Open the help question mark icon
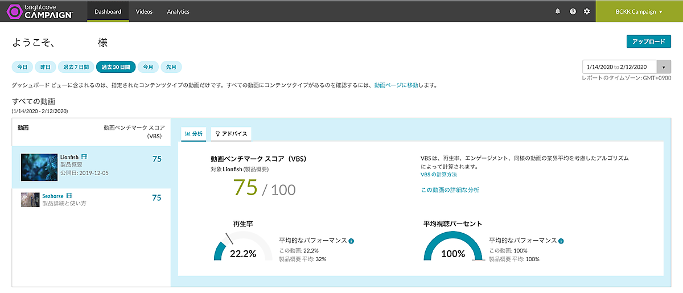This screenshot has height=293, width=683. (x=573, y=11)
